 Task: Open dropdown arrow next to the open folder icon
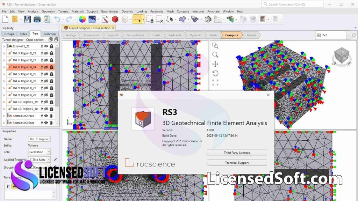21,19
